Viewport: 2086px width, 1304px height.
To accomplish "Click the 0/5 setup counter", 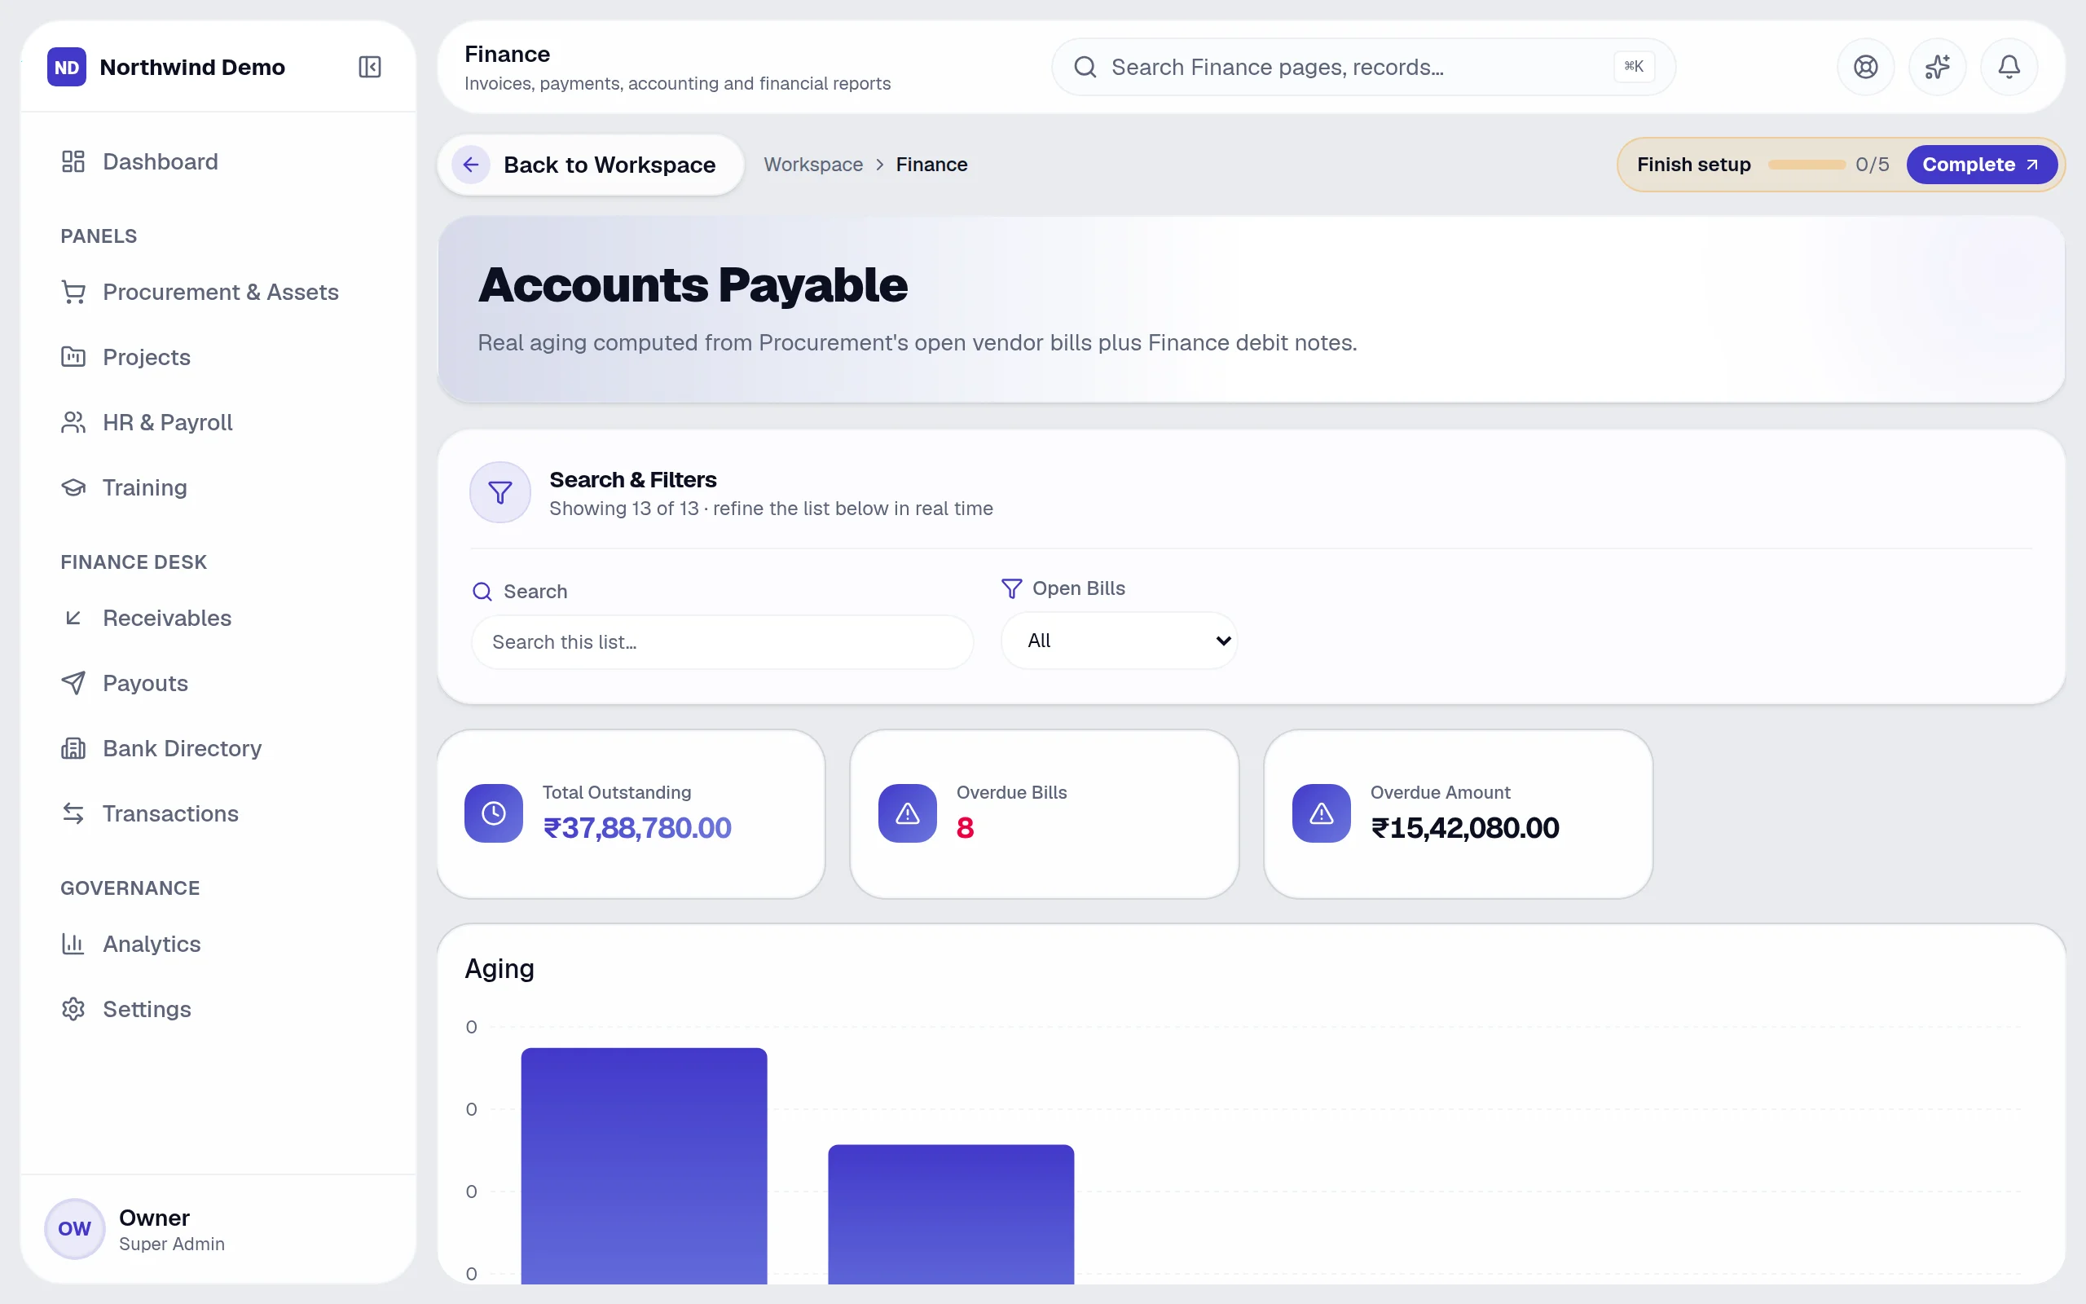I will 1873,165.
